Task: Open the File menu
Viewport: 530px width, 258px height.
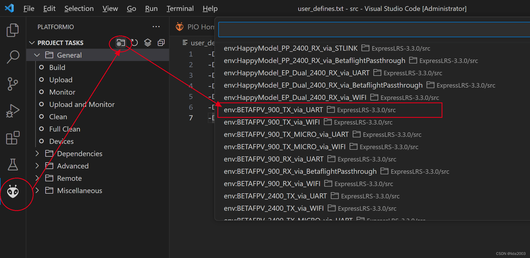Action: 29,9
